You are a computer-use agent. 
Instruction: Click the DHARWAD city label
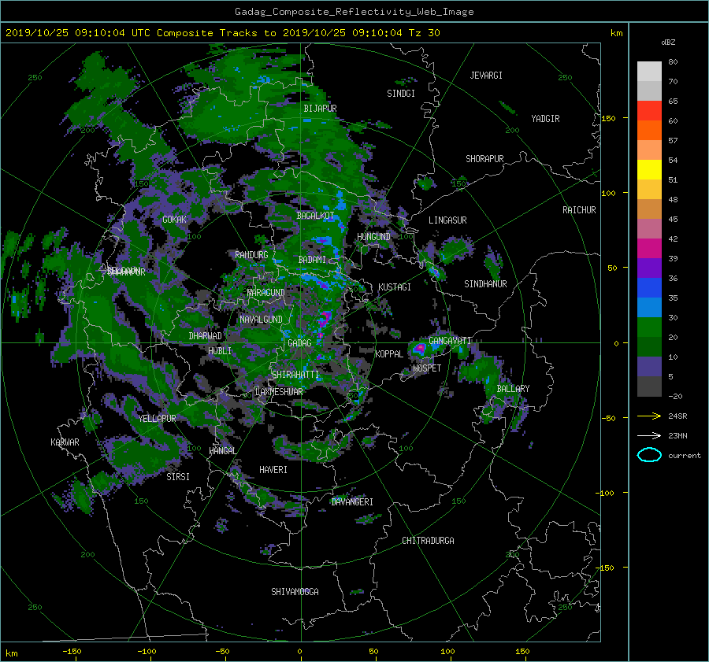[x=205, y=336]
